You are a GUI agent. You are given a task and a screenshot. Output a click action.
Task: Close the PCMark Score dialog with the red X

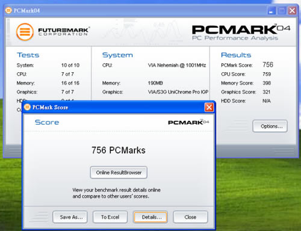tap(209, 107)
